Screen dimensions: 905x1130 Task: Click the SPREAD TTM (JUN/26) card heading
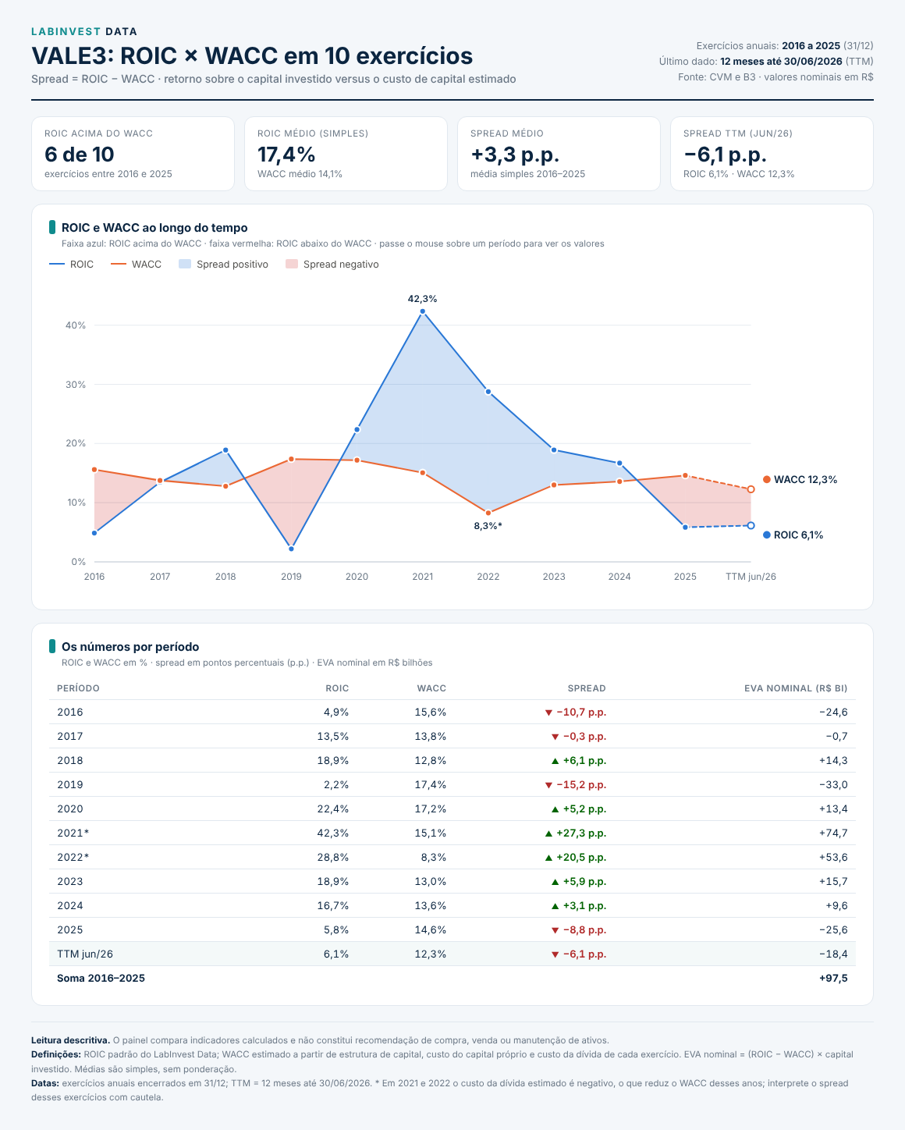click(x=738, y=133)
